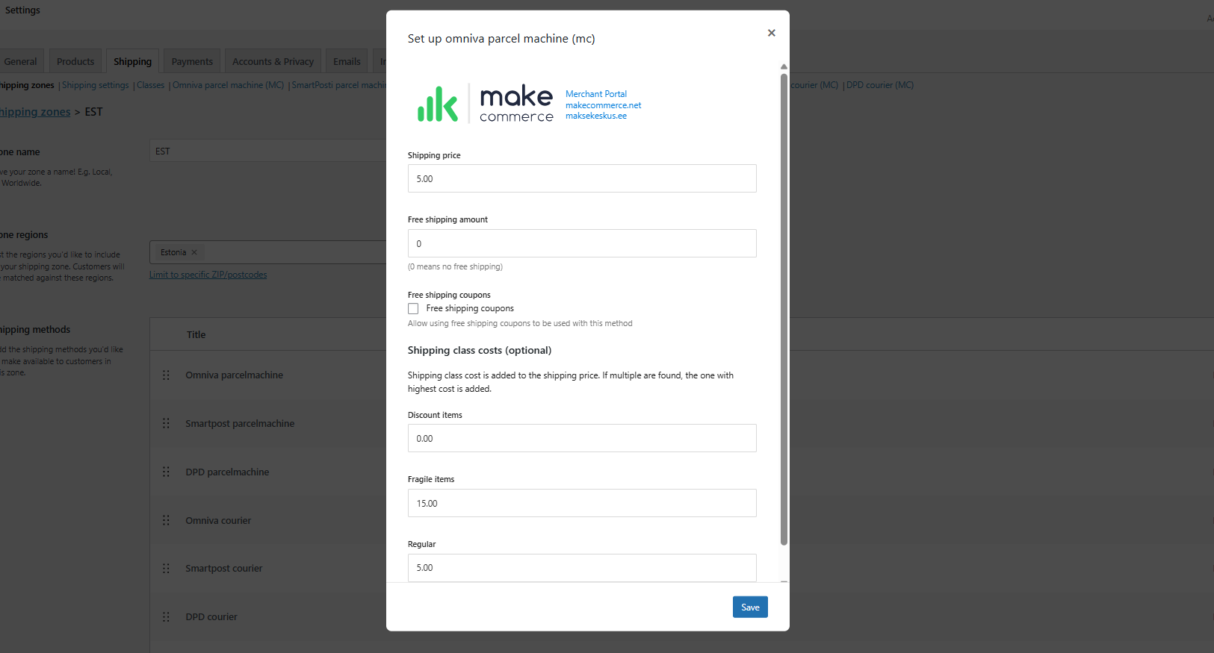1214x653 pixels.
Task: Click the Shipping price input field
Action: (x=582, y=178)
